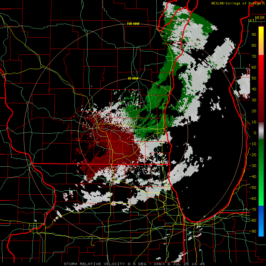Click the 50 value on velocity scale
266x266 pixels.
254,78
